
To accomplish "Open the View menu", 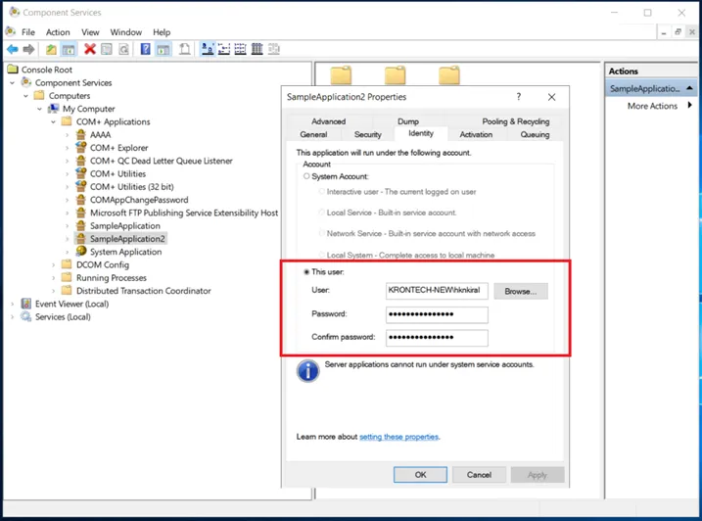I will tap(90, 32).
